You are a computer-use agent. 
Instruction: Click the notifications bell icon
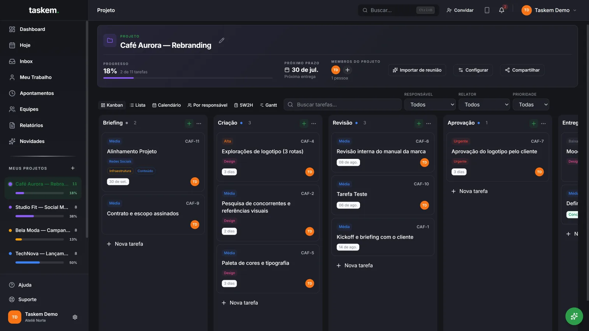(501, 10)
